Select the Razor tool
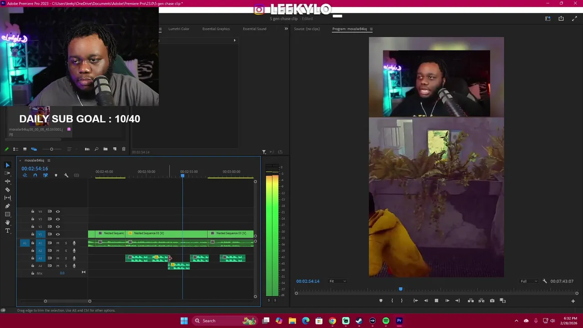Screen dimensions: 583x328 point(7,190)
